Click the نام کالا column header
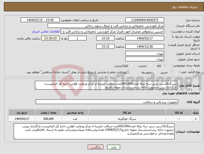204x154 pixels. point(127,113)
